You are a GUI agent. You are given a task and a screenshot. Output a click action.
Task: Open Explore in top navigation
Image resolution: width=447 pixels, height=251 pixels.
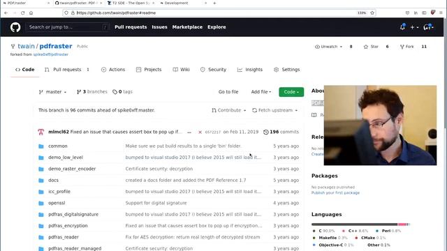pyautogui.click(x=217, y=27)
